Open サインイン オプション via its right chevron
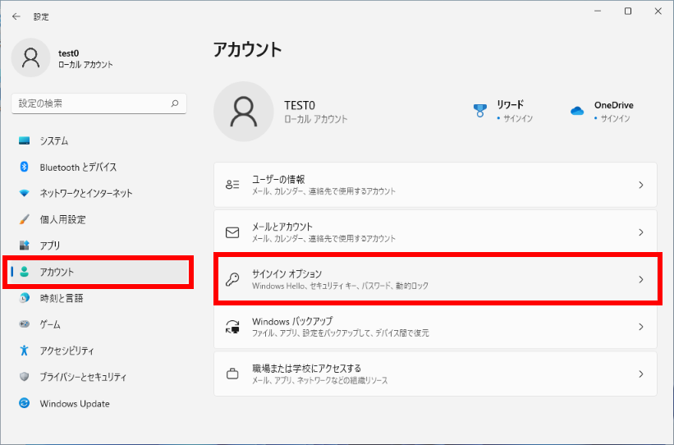Viewport: 674px width, 445px height. point(640,280)
